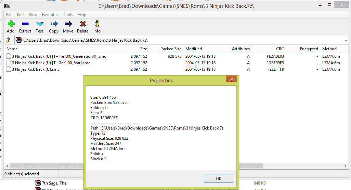Screen dimensions: 351x190
Task: Click CRC value F2EE11F9
Action: 275,69
